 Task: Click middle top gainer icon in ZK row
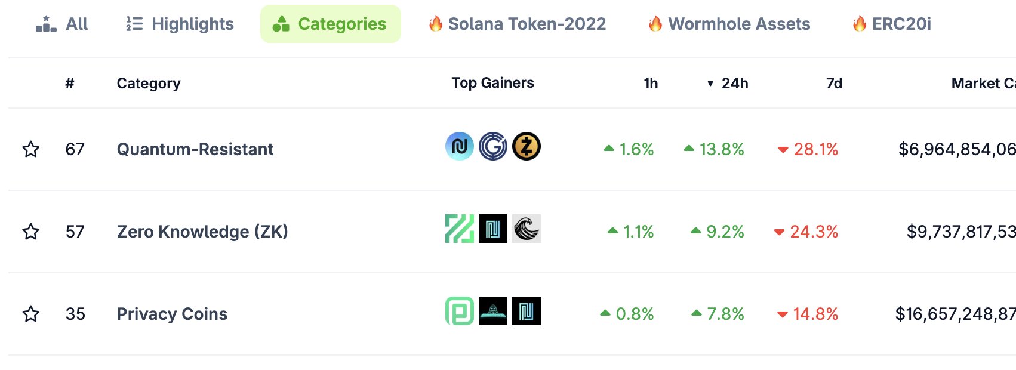(493, 229)
